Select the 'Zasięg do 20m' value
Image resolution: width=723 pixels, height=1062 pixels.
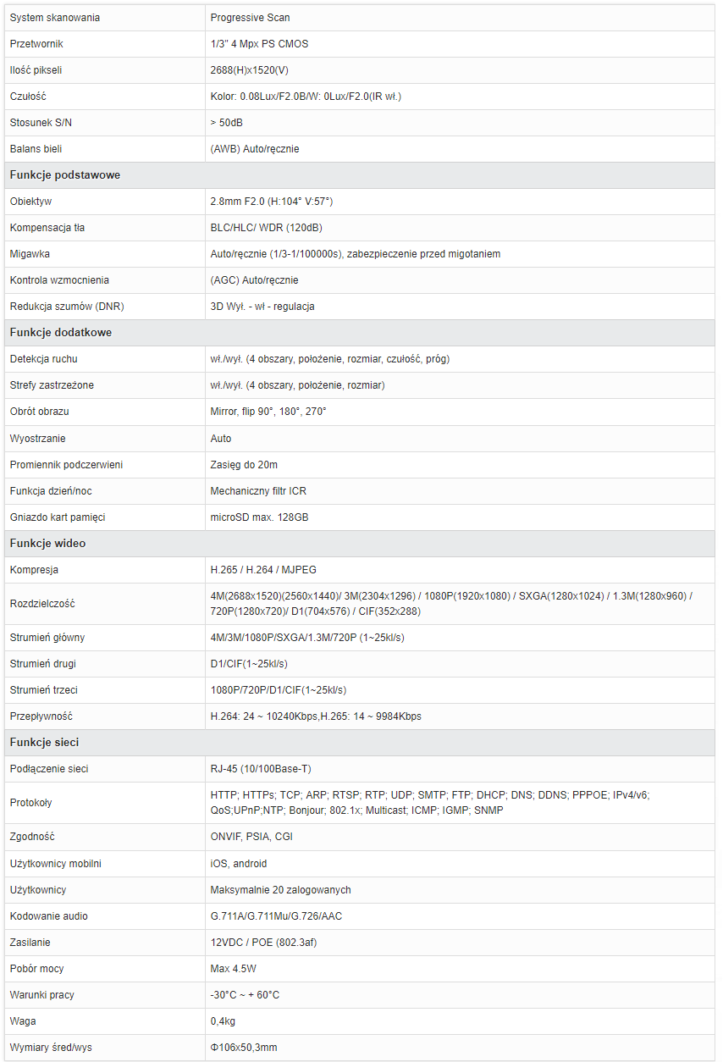point(244,465)
